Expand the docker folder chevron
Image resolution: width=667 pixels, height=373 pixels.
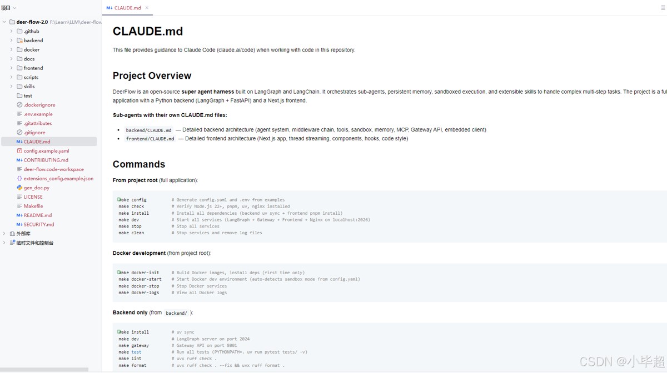[x=12, y=49]
